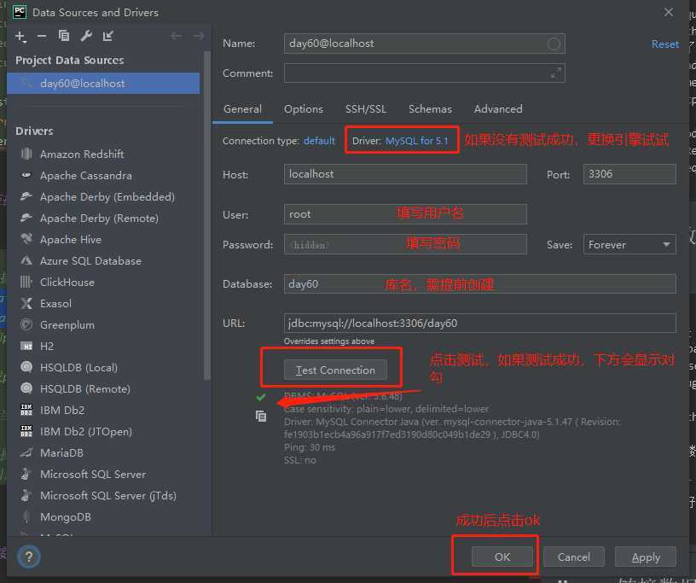Copy connection test result to clipboard
Screen dimensions: 696x583
pyautogui.click(x=261, y=416)
